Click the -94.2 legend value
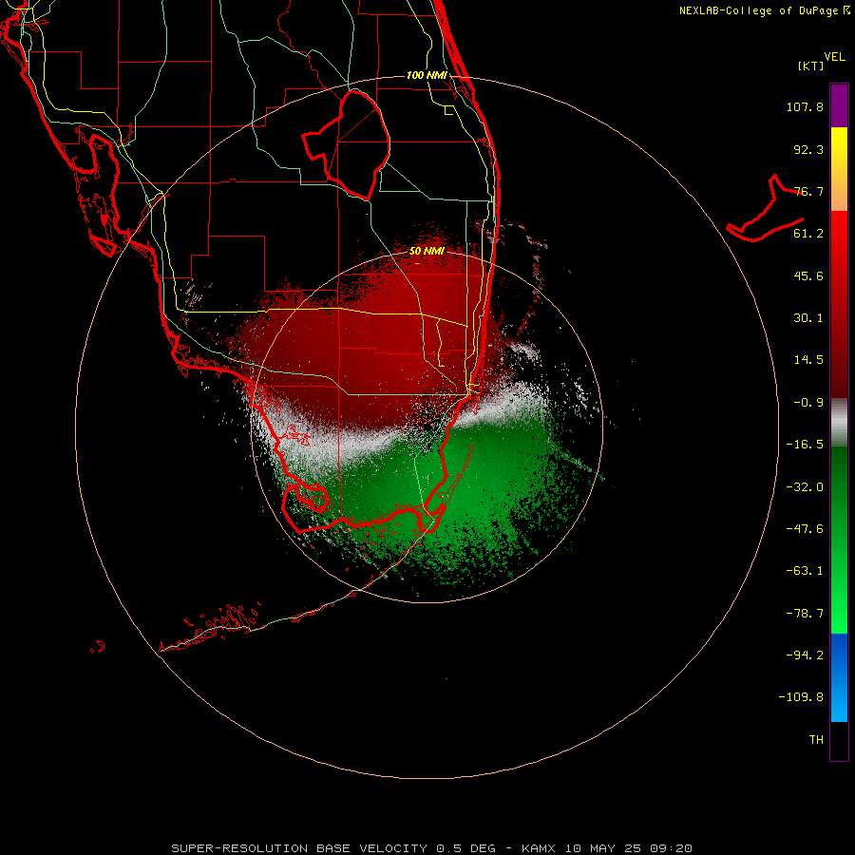The width and height of the screenshot is (855, 855). coord(805,655)
